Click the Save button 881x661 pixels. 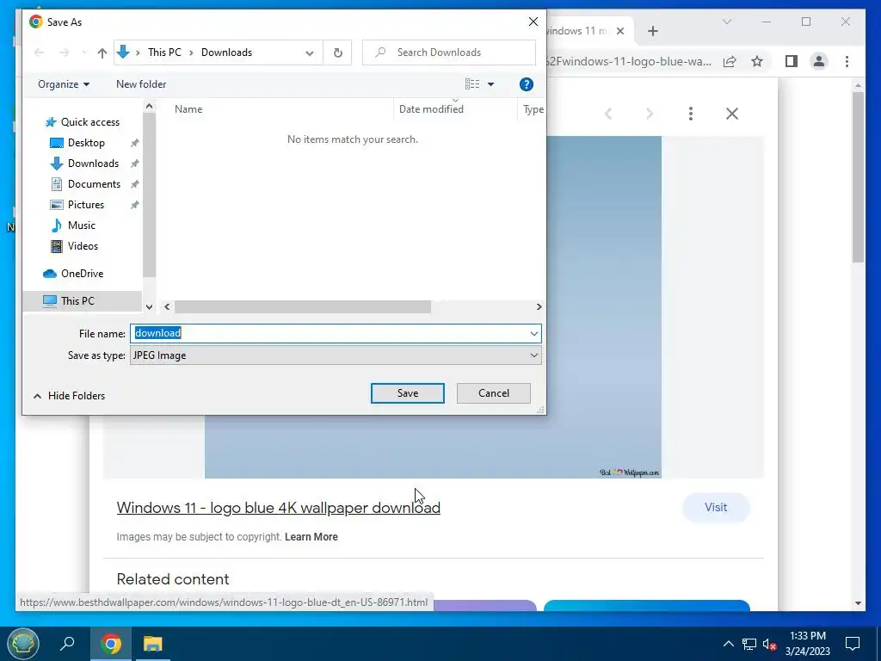click(x=407, y=393)
